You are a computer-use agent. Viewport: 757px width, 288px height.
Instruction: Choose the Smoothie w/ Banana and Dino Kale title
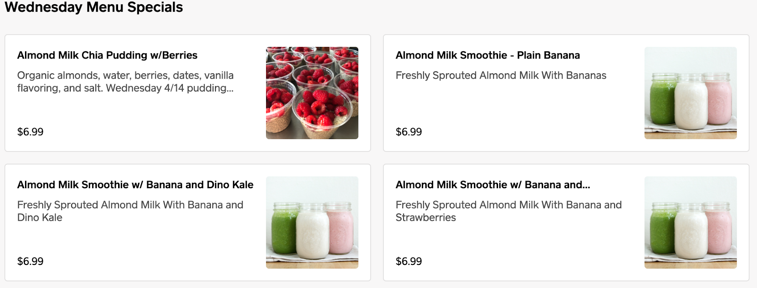(135, 185)
